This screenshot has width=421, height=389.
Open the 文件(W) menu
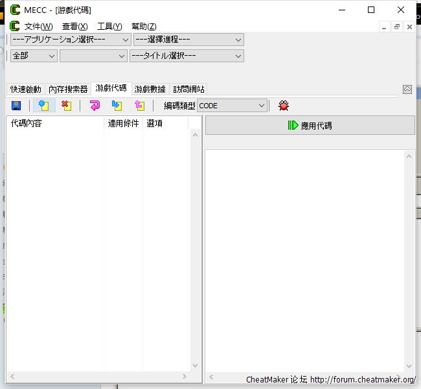(38, 27)
